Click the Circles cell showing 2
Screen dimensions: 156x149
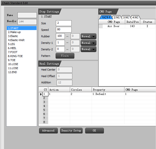point(81,94)
